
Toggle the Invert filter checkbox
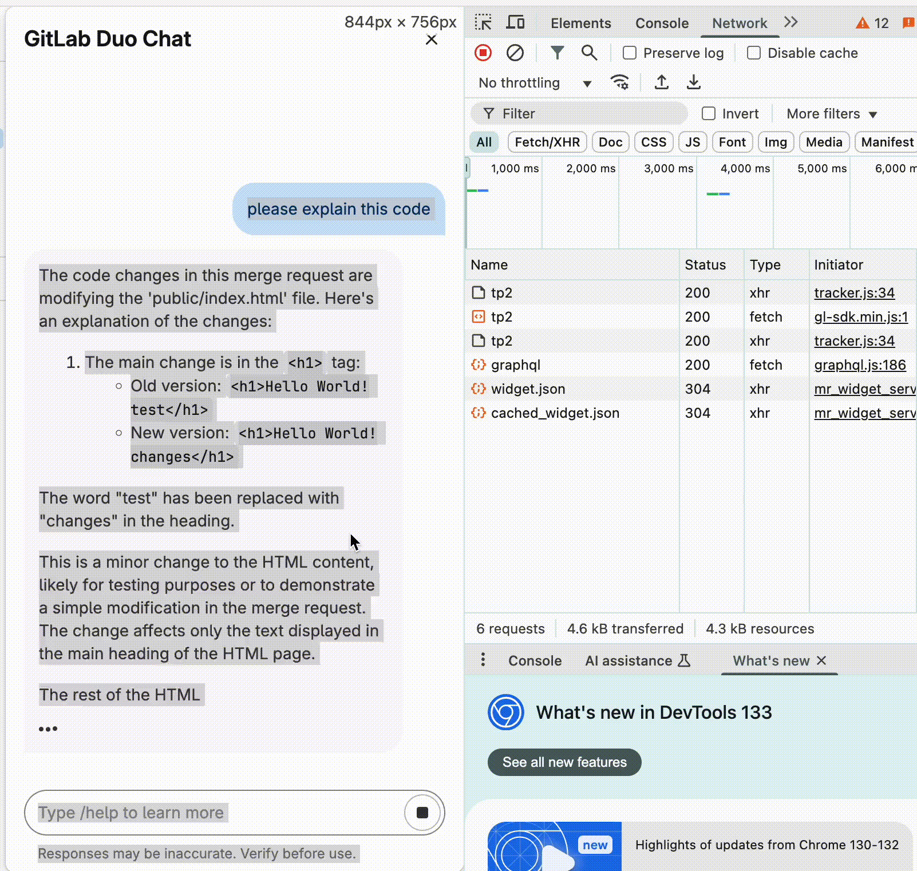coord(709,113)
